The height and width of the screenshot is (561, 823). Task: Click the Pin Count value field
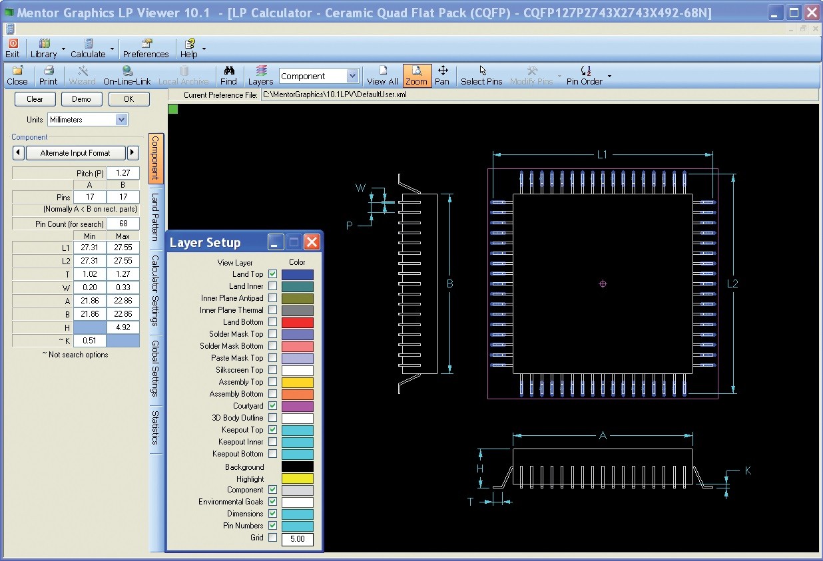click(123, 224)
